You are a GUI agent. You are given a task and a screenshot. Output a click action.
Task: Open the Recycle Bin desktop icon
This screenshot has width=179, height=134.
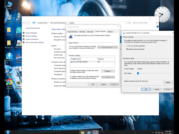(9, 19)
